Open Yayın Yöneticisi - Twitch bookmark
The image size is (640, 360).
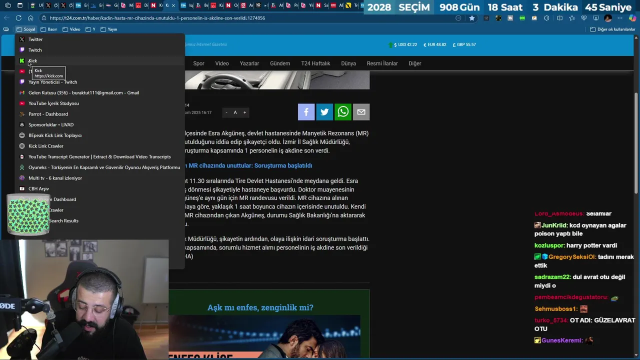[100, 82]
